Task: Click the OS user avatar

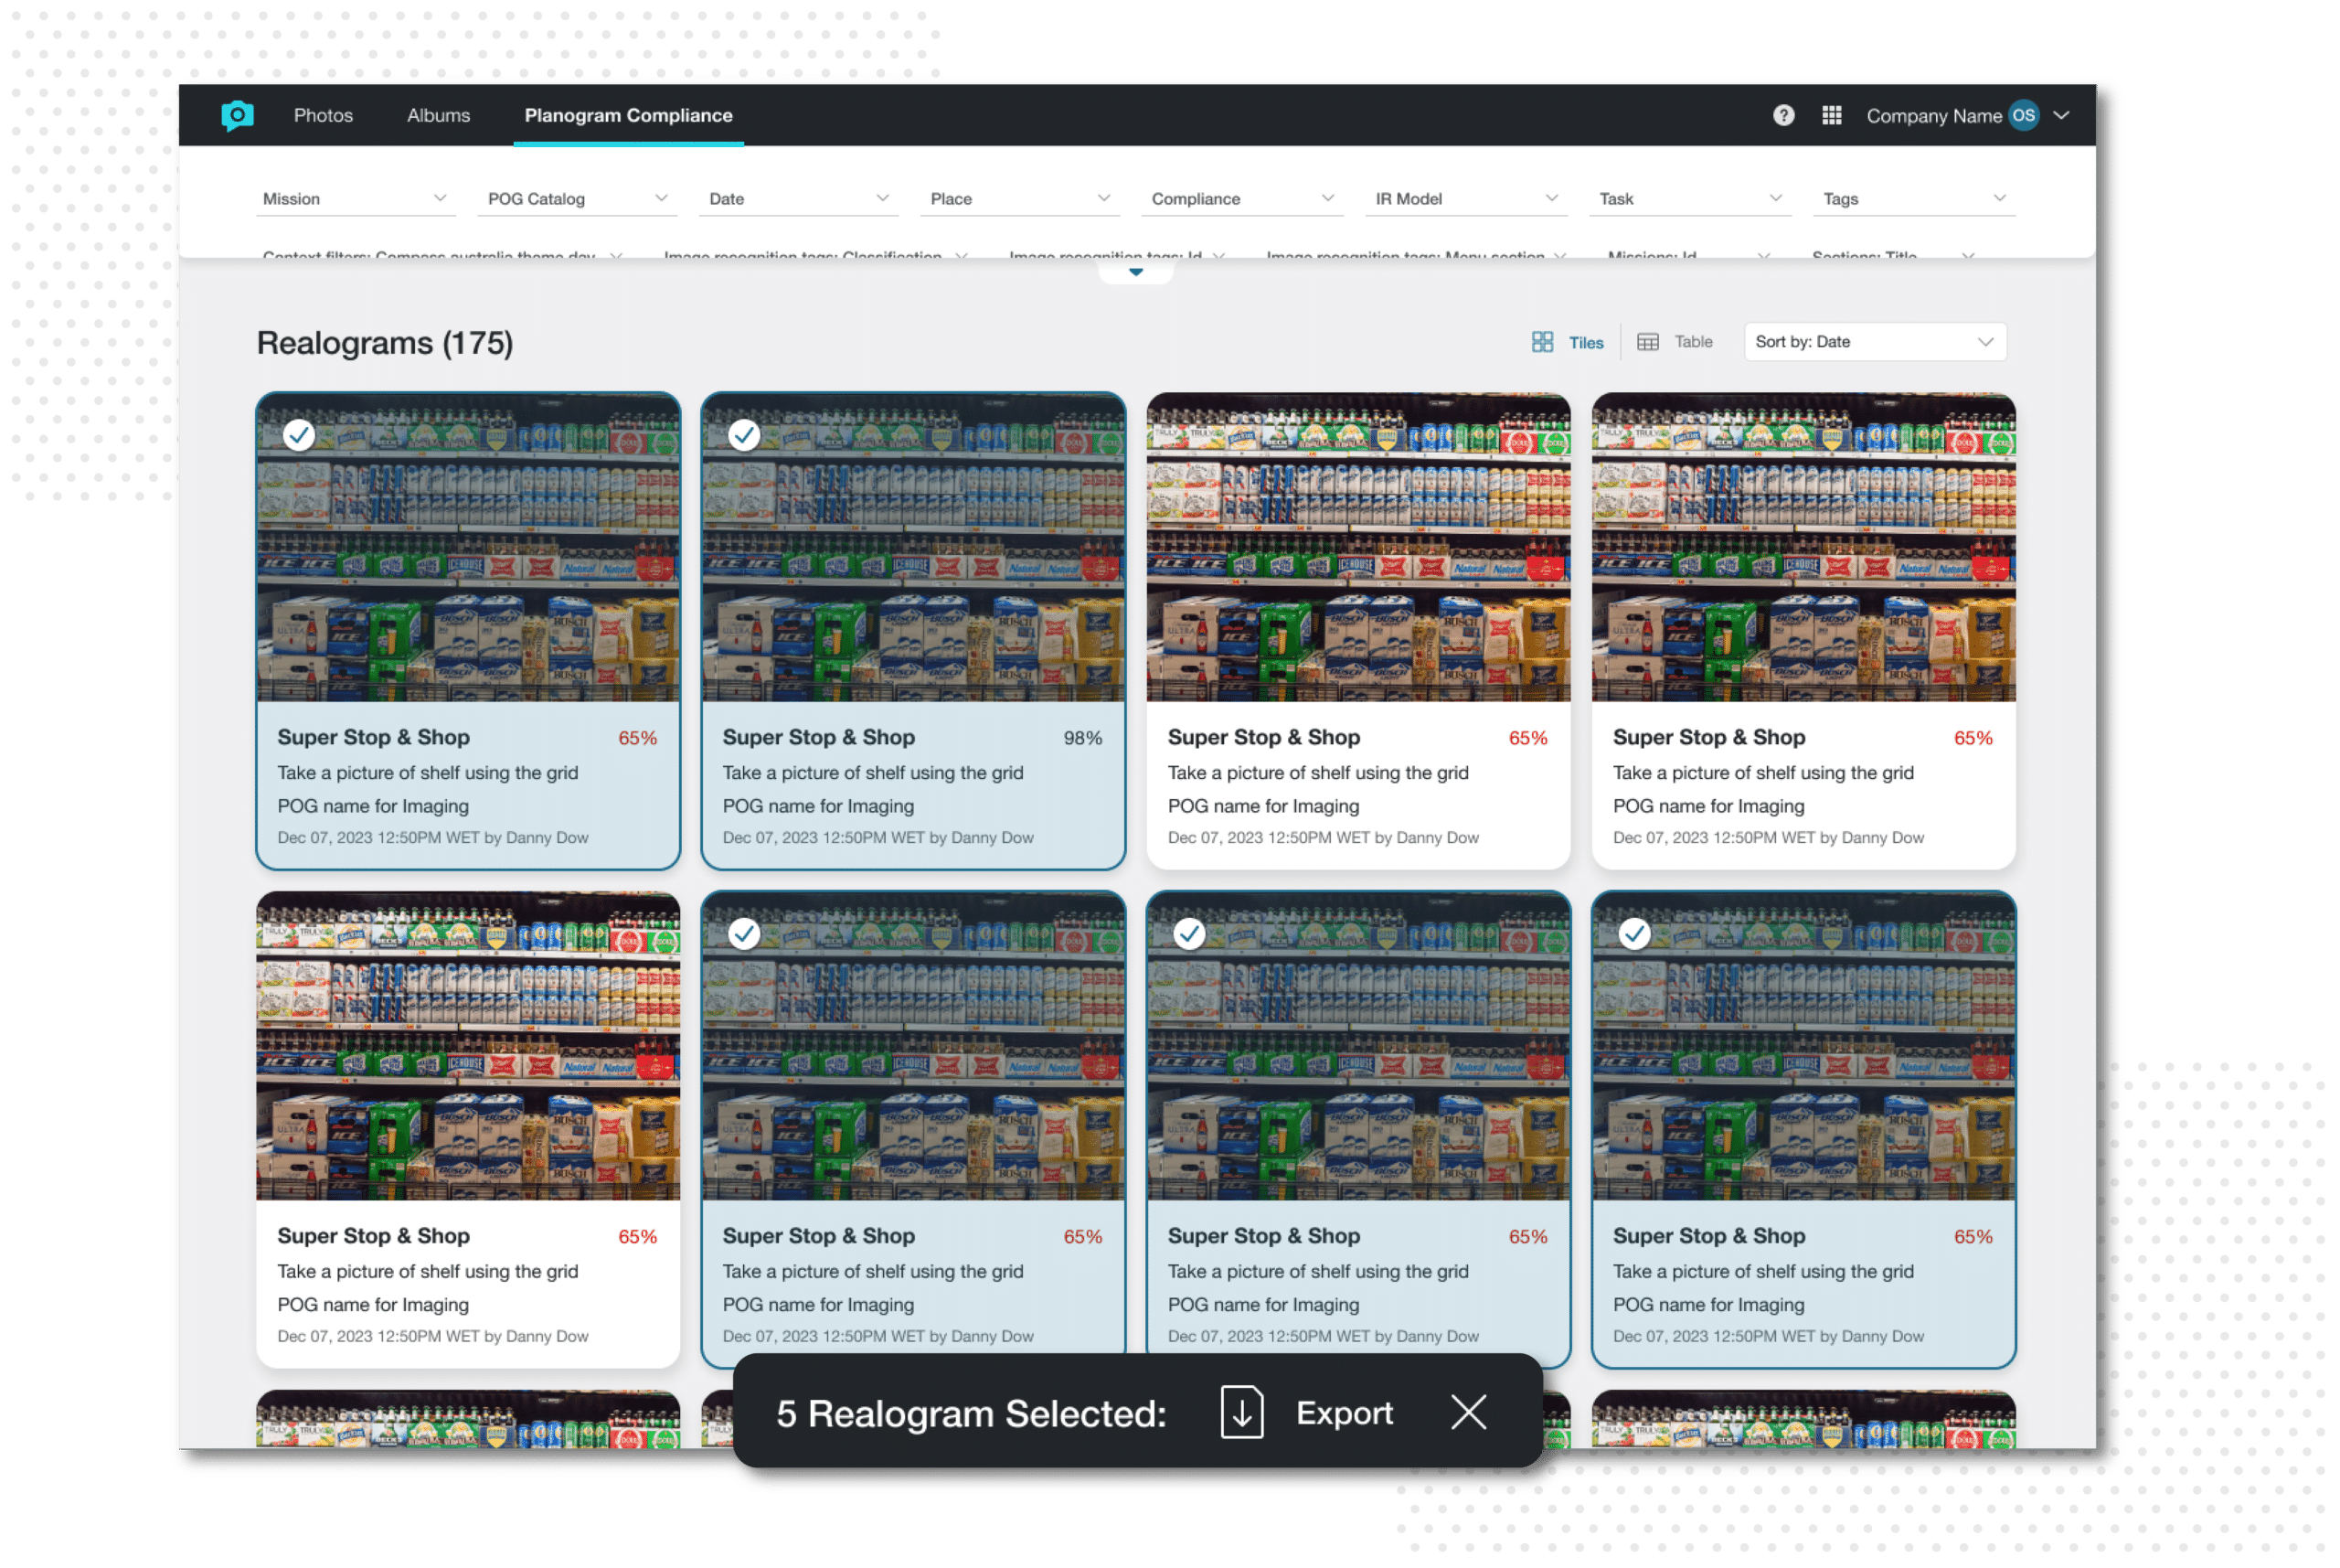Action: 2023,116
